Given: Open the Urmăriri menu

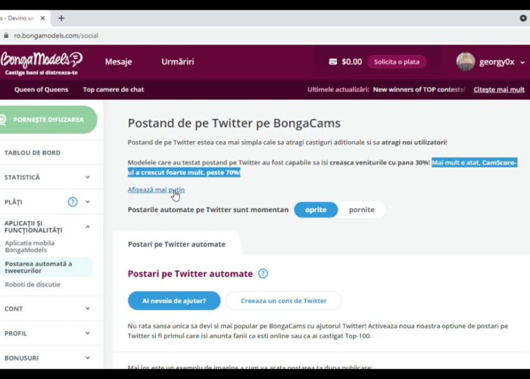Looking at the screenshot, I should (177, 61).
